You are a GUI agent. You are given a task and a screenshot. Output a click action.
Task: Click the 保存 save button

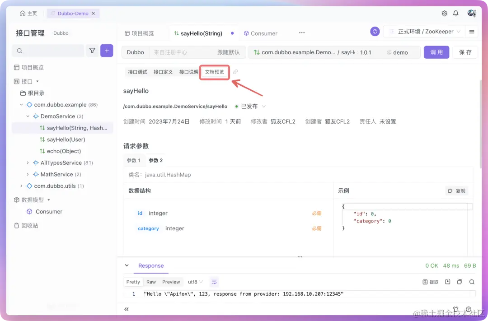(465, 52)
